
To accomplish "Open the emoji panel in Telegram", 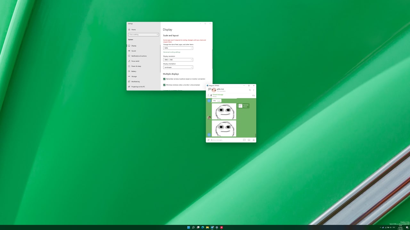I will (249, 140).
